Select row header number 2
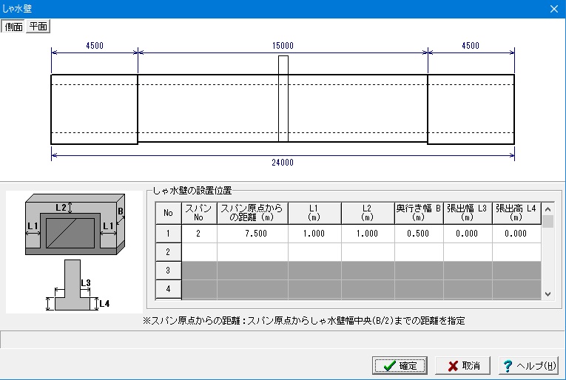This screenshot has width=566, height=380. 168,252
